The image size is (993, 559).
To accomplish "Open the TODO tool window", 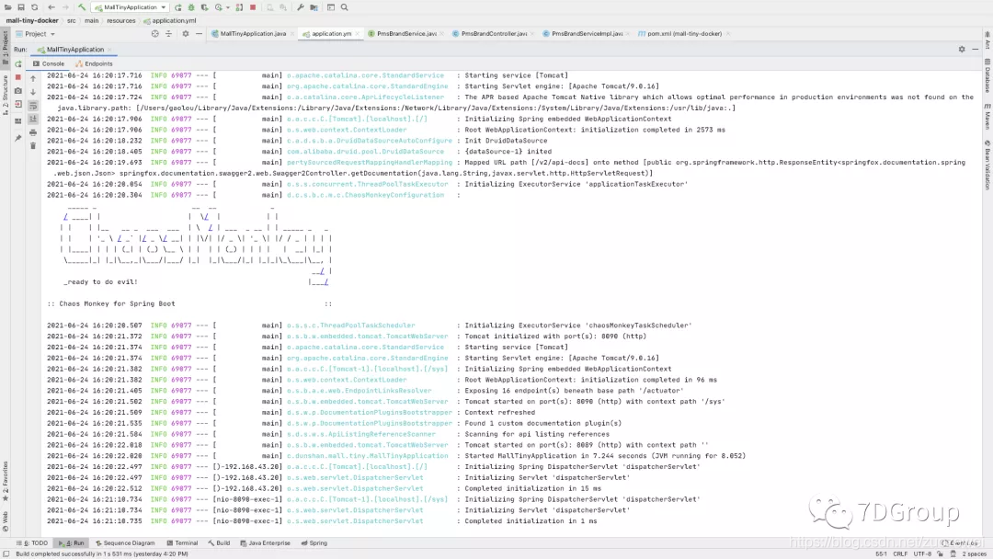I will (x=33, y=543).
